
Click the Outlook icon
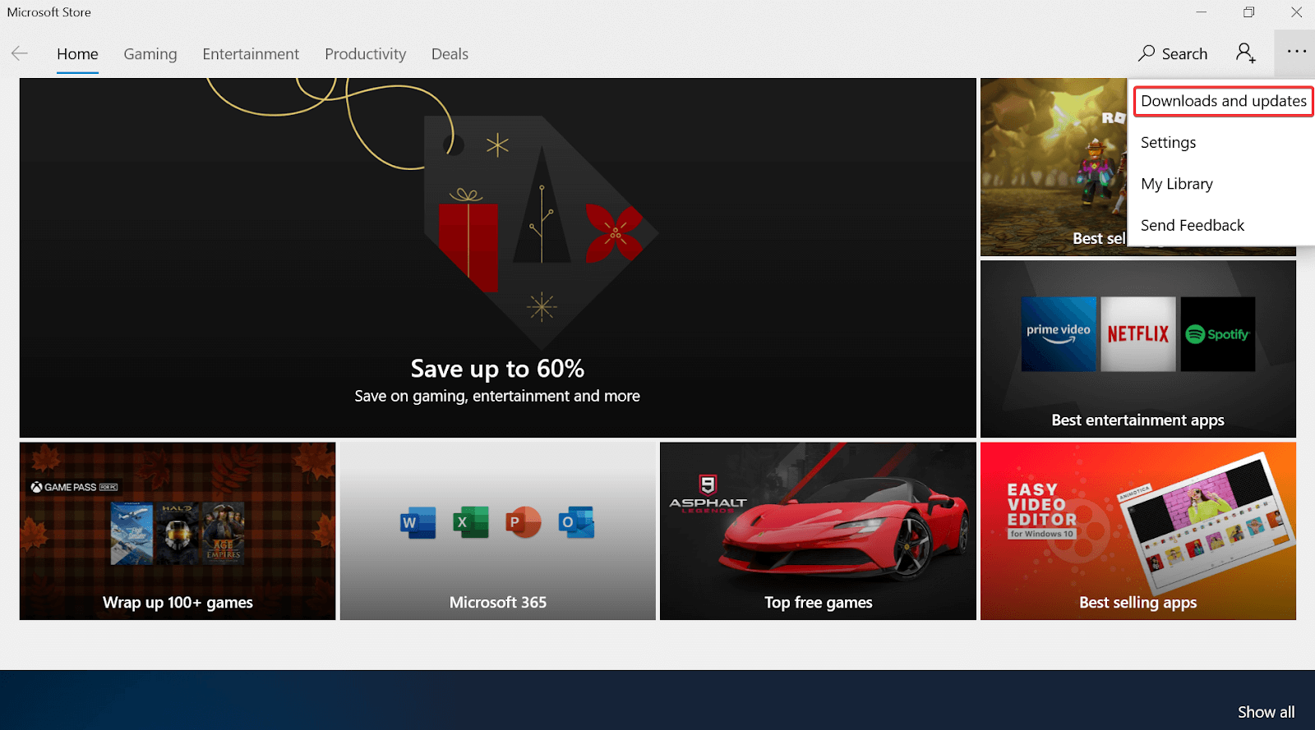575,522
